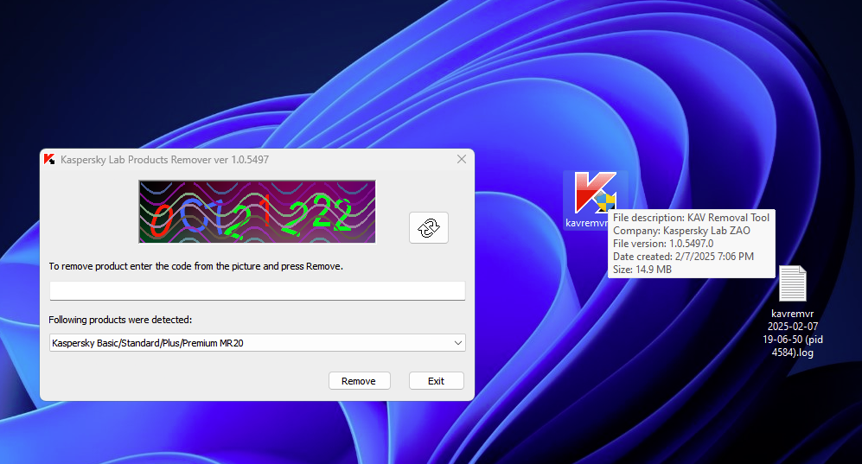Click the captcha picture
862x464 pixels.
click(258, 212)
